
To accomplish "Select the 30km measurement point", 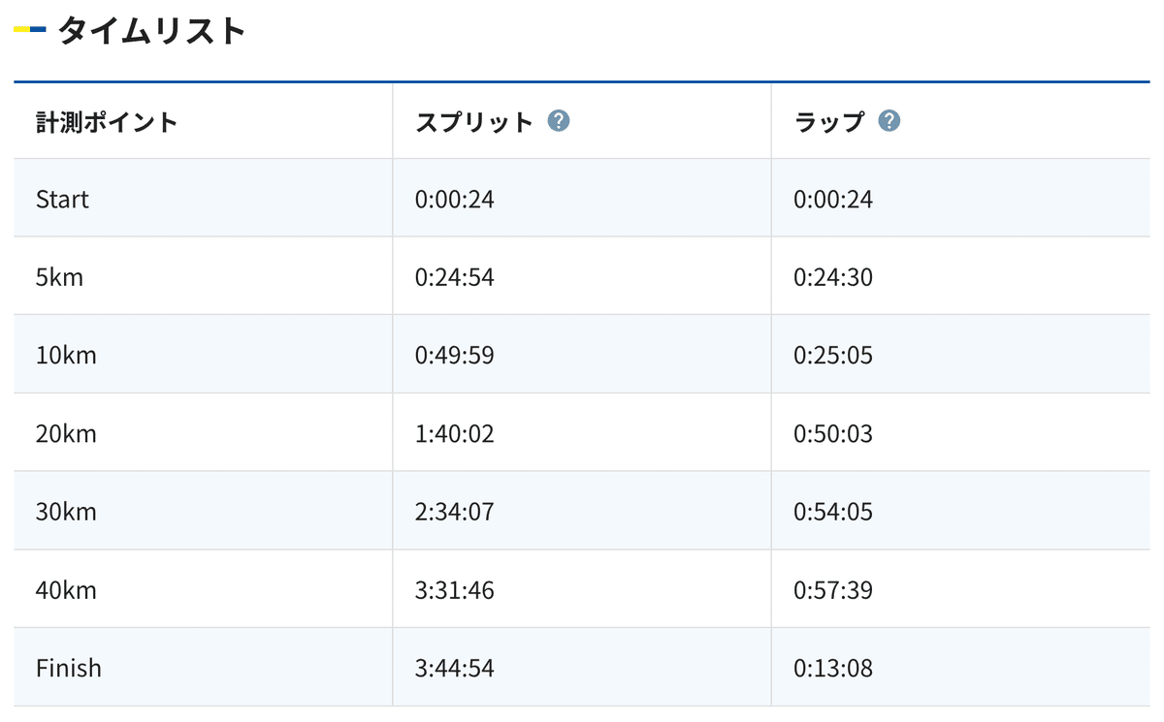I will 65,510.
